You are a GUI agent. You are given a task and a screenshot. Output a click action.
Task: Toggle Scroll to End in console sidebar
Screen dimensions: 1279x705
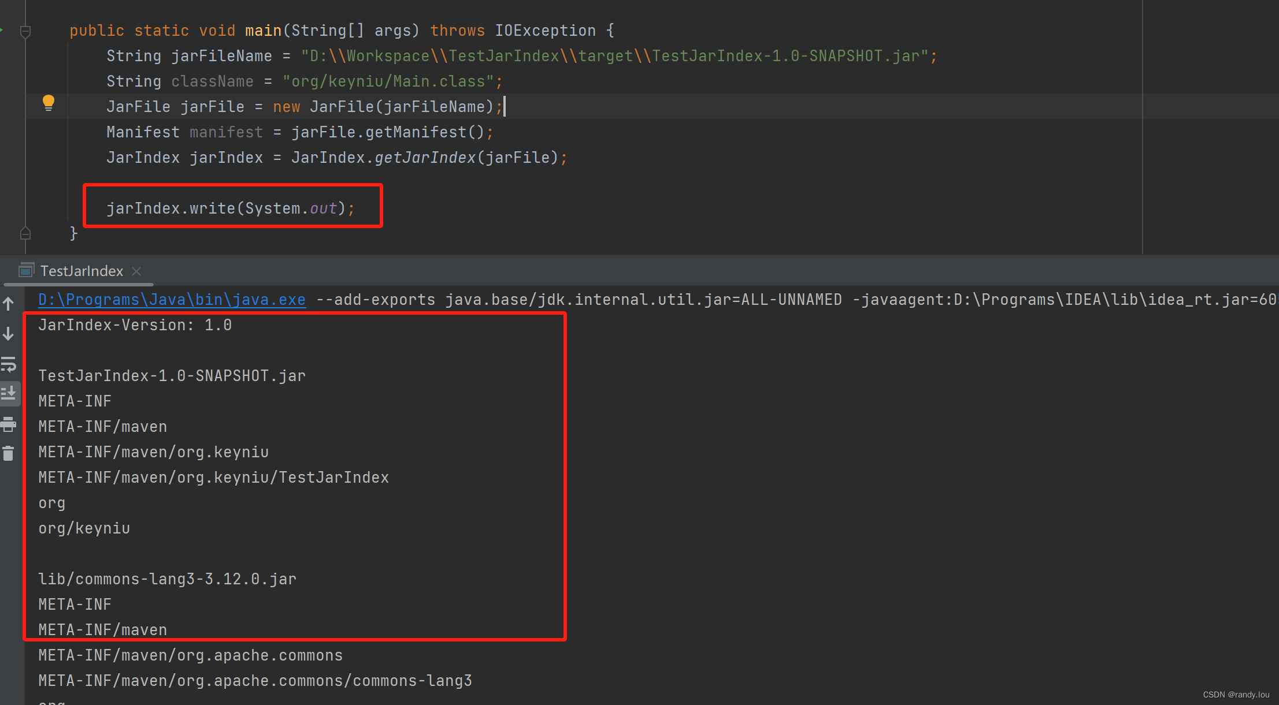point(9,393)
